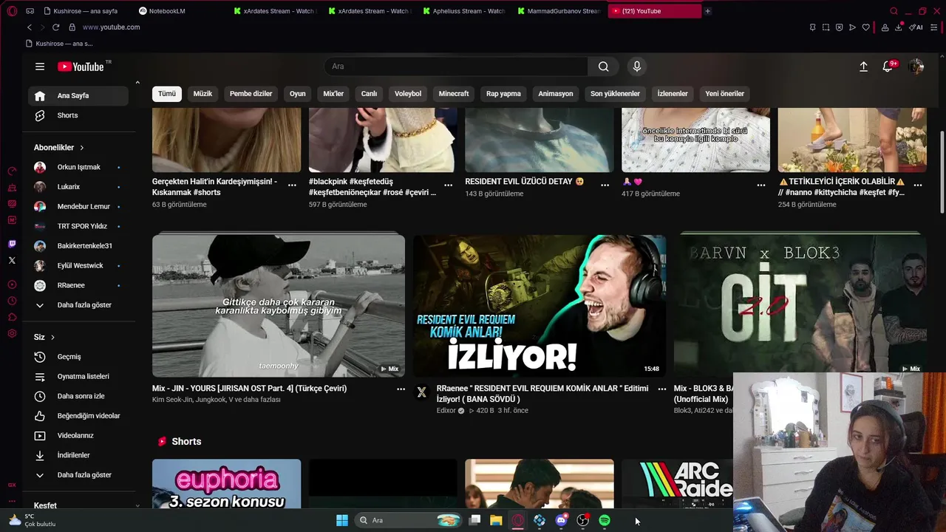Select the Tümü filter chip
Image resolution: width=946 pixels, height=532 pixels.
[x=167, y=94]
